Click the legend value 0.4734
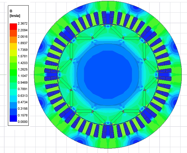The height and width of the screenshot is (153, 187). point(23,102)
